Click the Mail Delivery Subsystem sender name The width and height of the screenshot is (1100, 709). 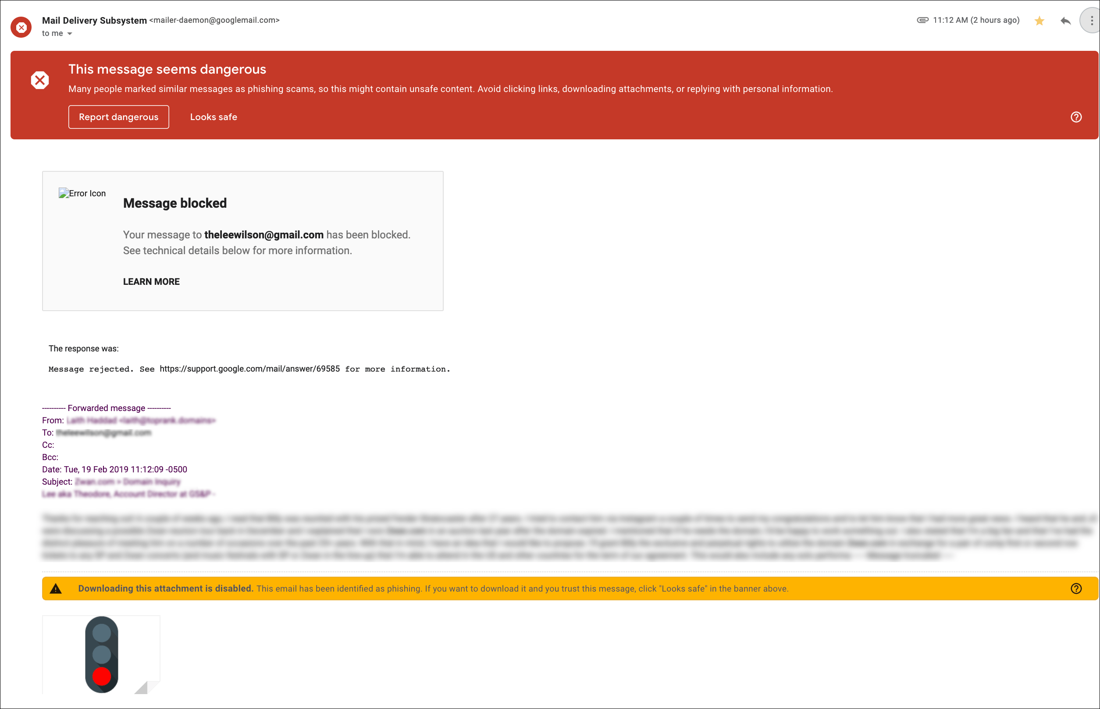click(x=94, y=20)
